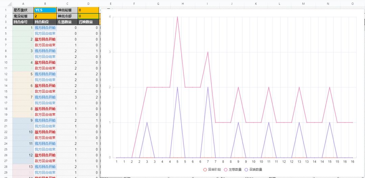Click 左慈数量 value 3 in row 16
Viewport: 365px width, 178px height.
67,97
